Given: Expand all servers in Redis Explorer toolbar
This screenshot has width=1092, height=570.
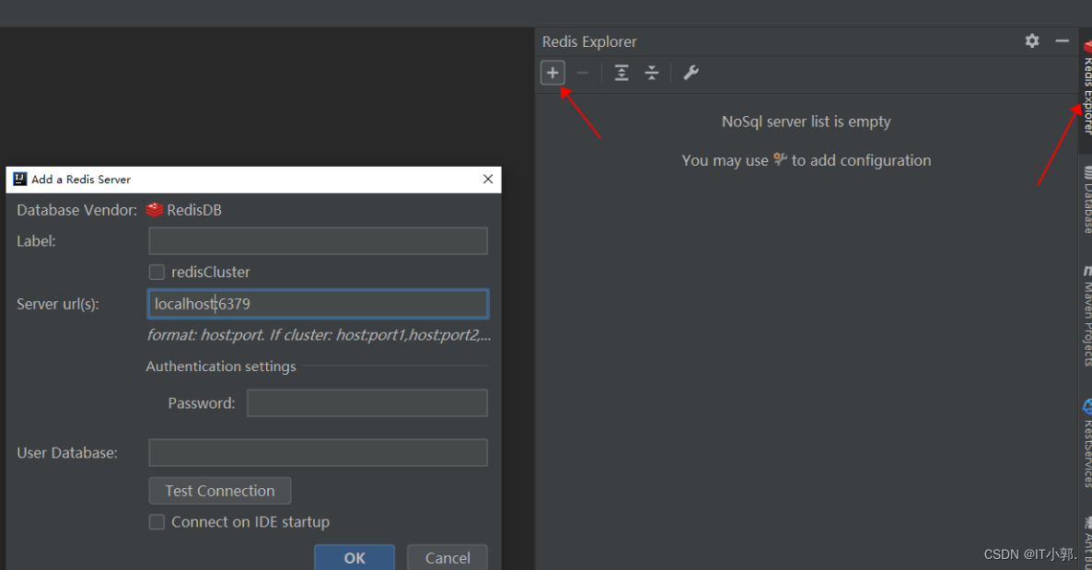Looking at the screenshot, I should pos(622,73).
